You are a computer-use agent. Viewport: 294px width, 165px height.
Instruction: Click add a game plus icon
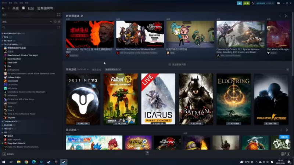click(x=4, y=154)
